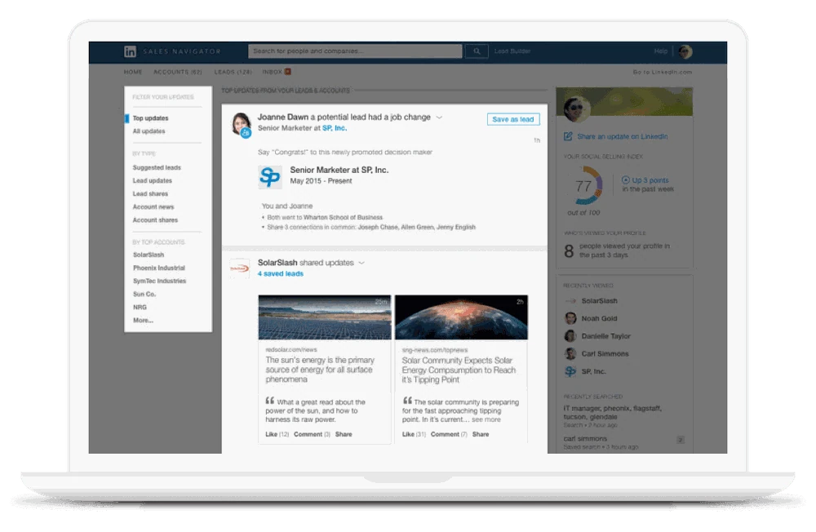
Task: Click Danielle Taylor's avatar
Action: pyautogui.click(x=570, y=335)
